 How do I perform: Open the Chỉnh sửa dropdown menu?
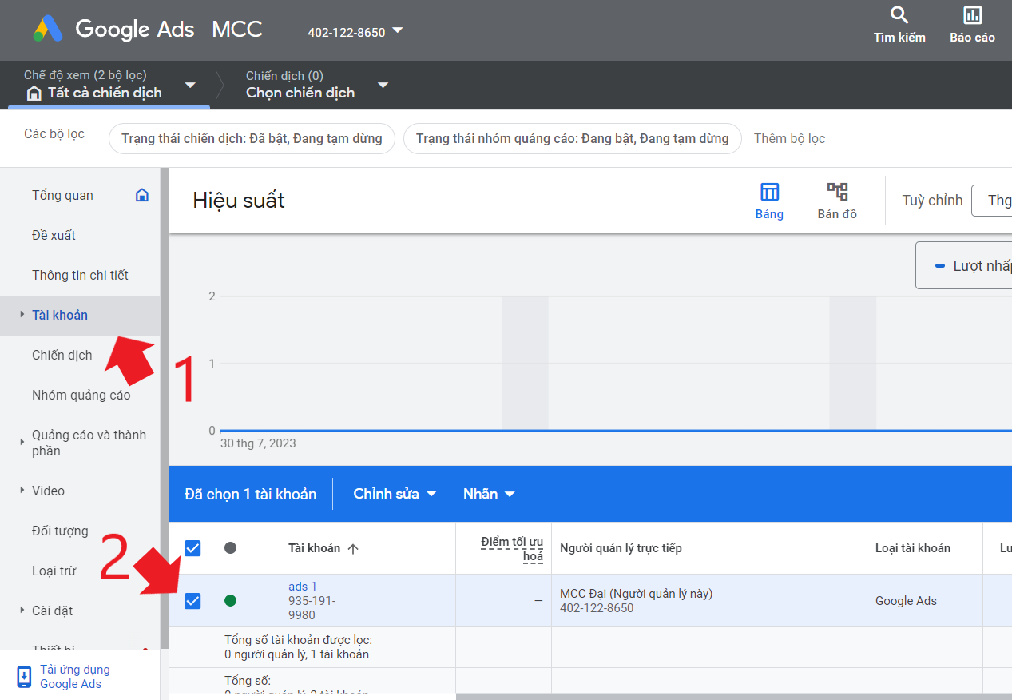(x=395, y=494)
